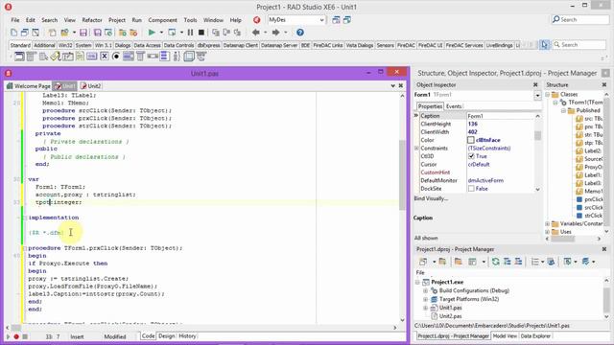The height and width of the screenshot is (345, 614).
Task: Click the clBtnFace color swatch
Action: point(471,140)
